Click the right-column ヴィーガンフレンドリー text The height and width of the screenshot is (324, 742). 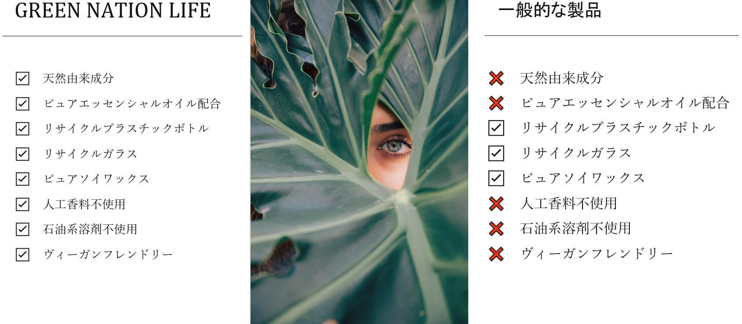(597, 254)
